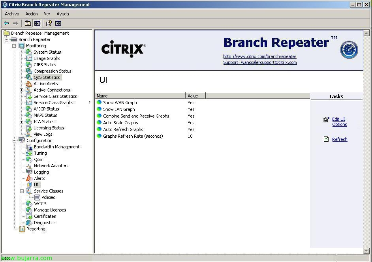Viewport: 372px width, 262px height.
Task: Open the Help toolbar icon
Action: 49,23
